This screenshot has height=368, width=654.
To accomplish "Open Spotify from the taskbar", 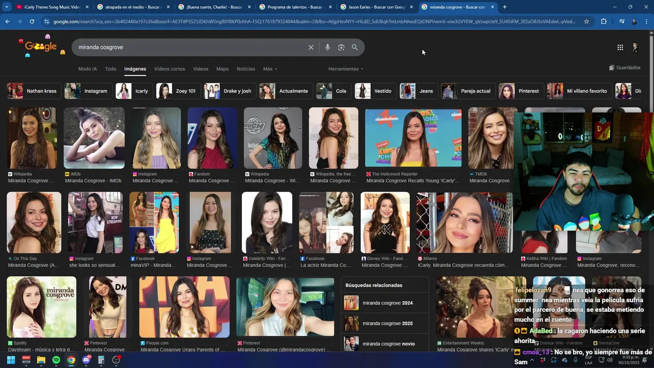I will [56, 360].
